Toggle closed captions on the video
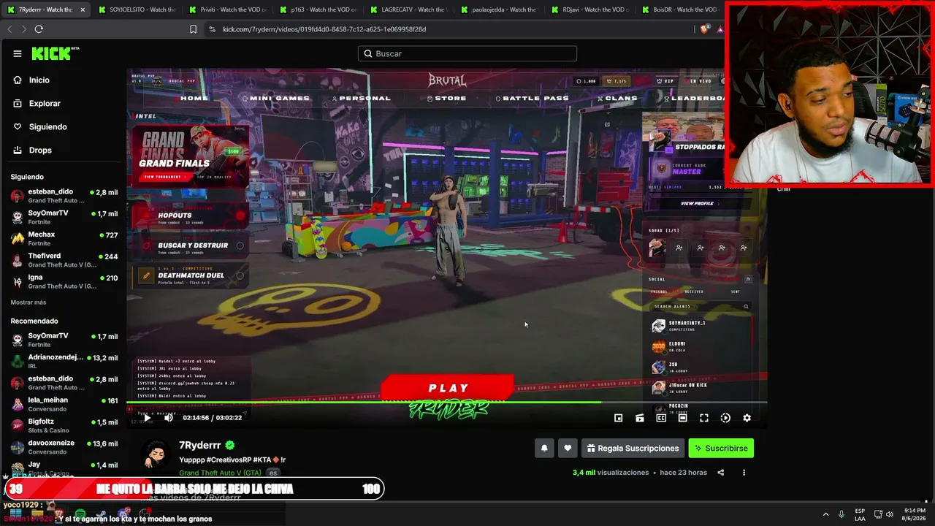The image size is (935, 526). [661, 418]
